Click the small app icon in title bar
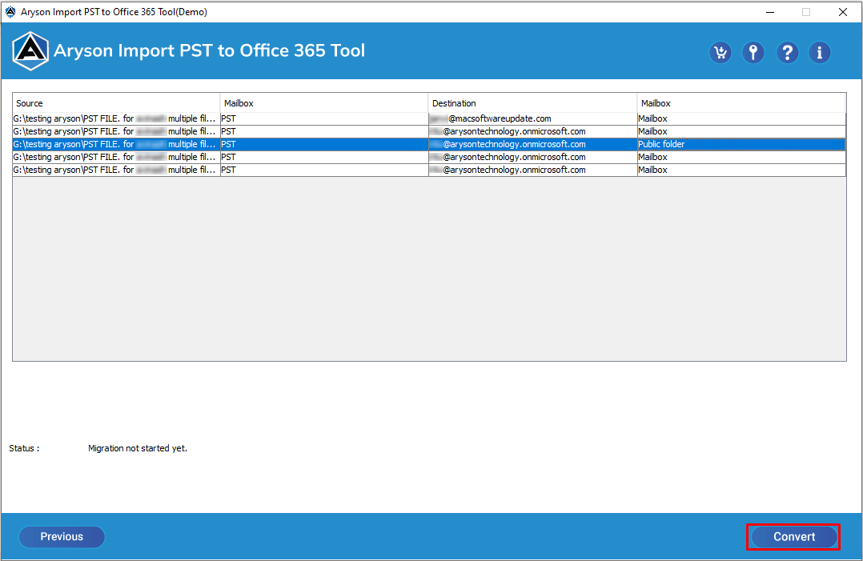This screenshot has width=863, height=561. point(10,11)
